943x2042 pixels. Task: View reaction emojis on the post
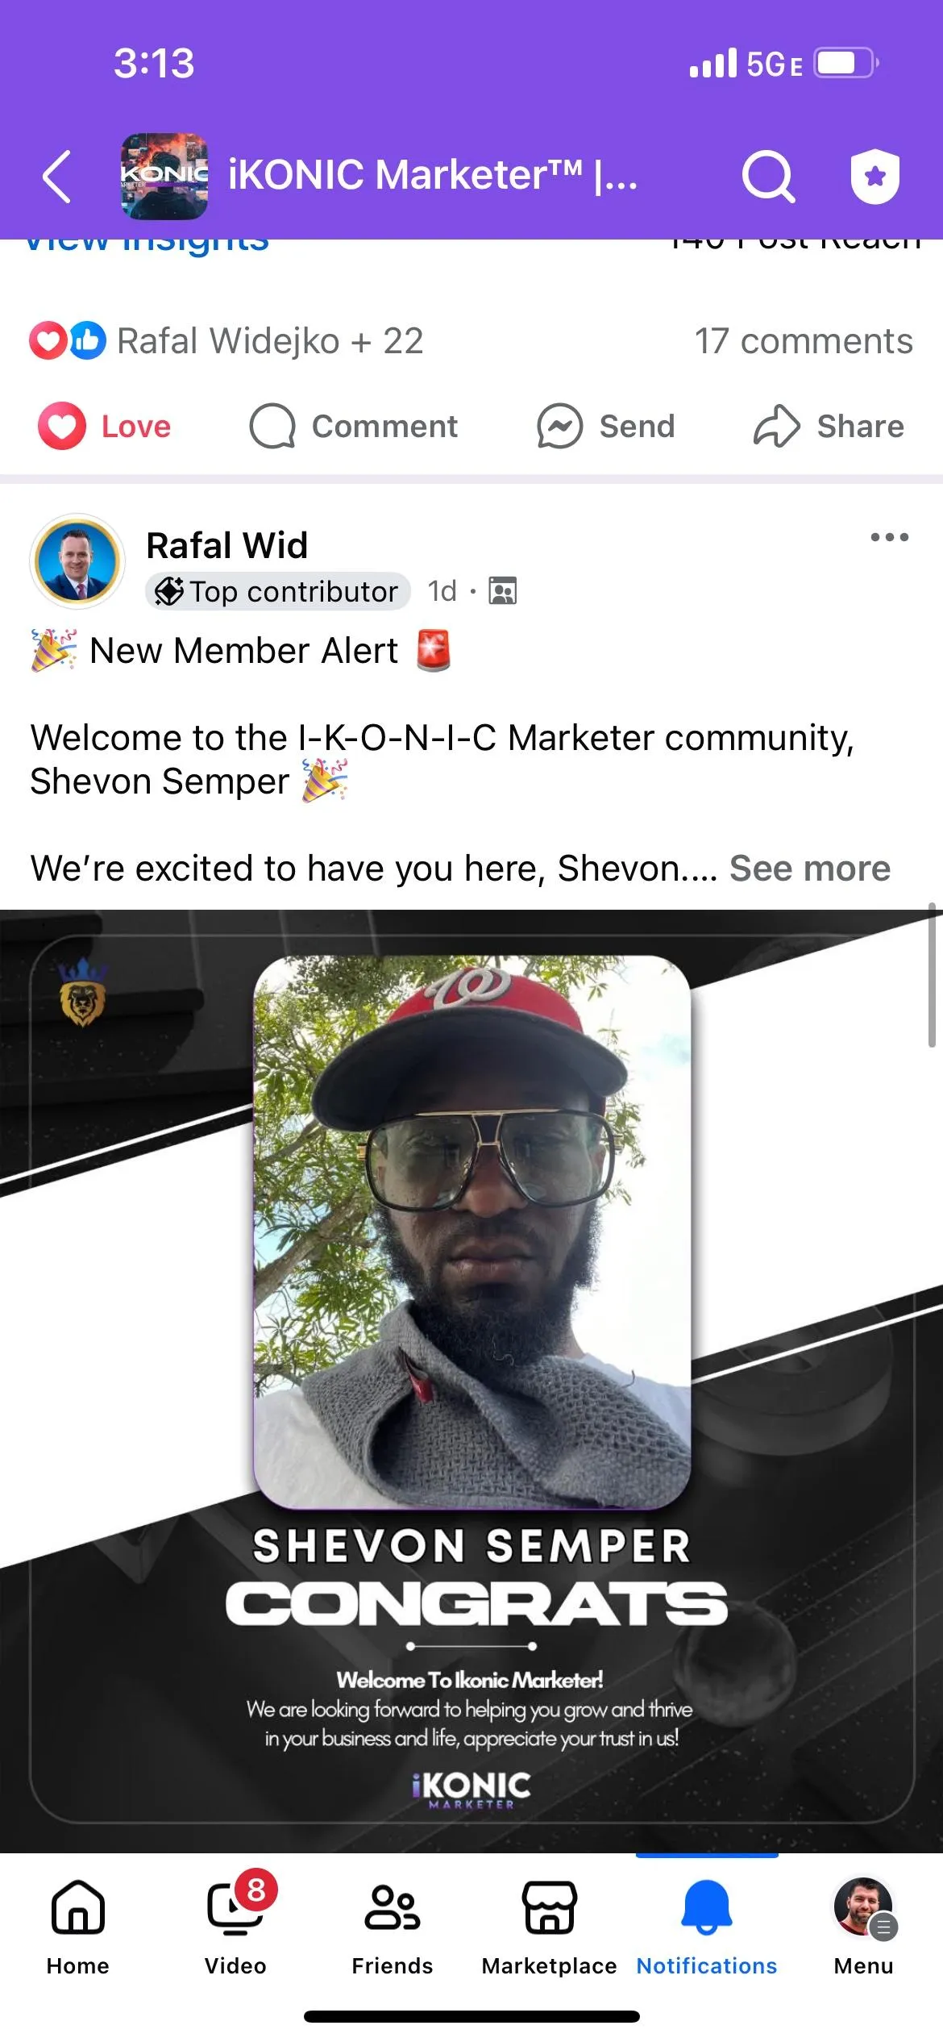[x=68, y=340]
